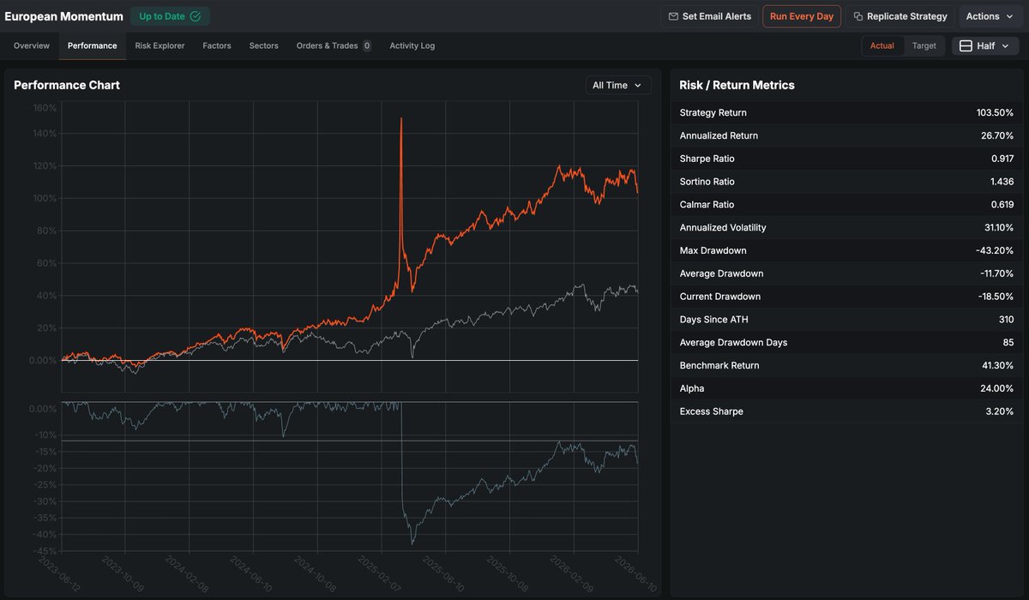Click the Sharpe Ratio label
The width and height of the screenshot is (1029, 600).
click(x=707, y=159)
